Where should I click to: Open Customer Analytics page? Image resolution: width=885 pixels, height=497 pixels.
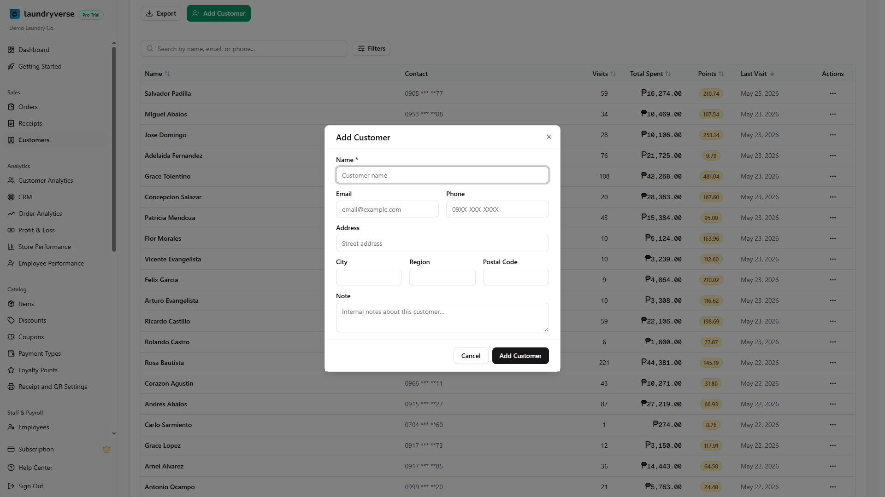coord(46,180)
